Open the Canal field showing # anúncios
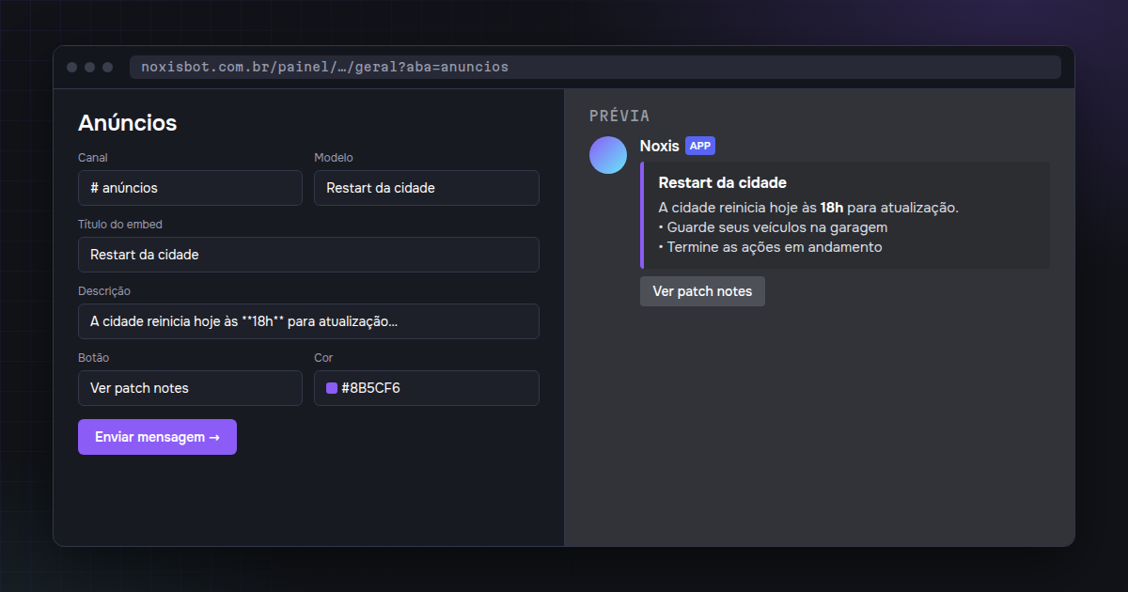Image resolution: width=1128 pixels, height=592 pixels. [x=190, y=188]
